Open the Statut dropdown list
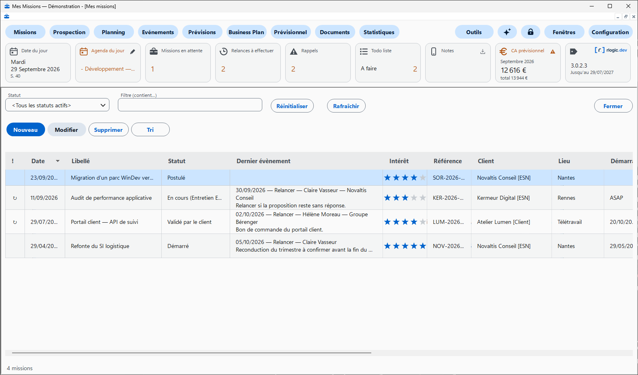 pyautogui.click(x=58, y=105)
